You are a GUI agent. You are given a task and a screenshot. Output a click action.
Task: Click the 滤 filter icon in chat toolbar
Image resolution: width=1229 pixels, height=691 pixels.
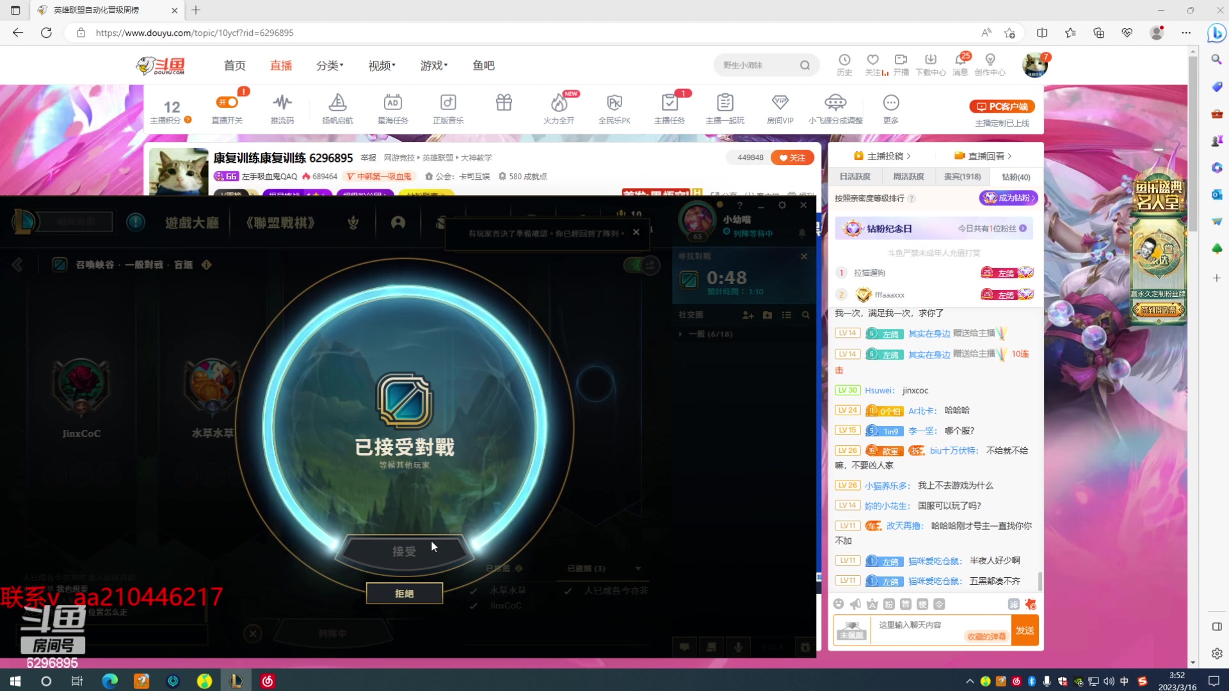tap(1013, 604)
